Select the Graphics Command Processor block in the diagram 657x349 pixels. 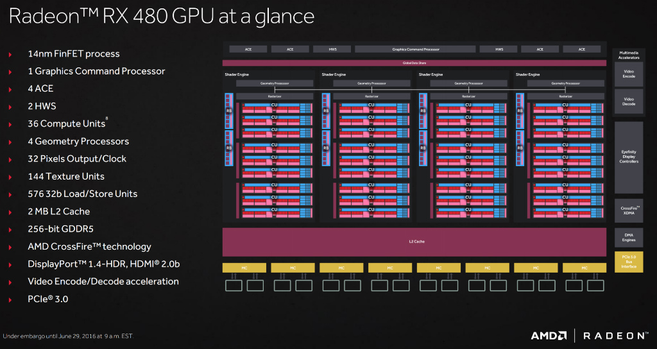coord(415,49)
